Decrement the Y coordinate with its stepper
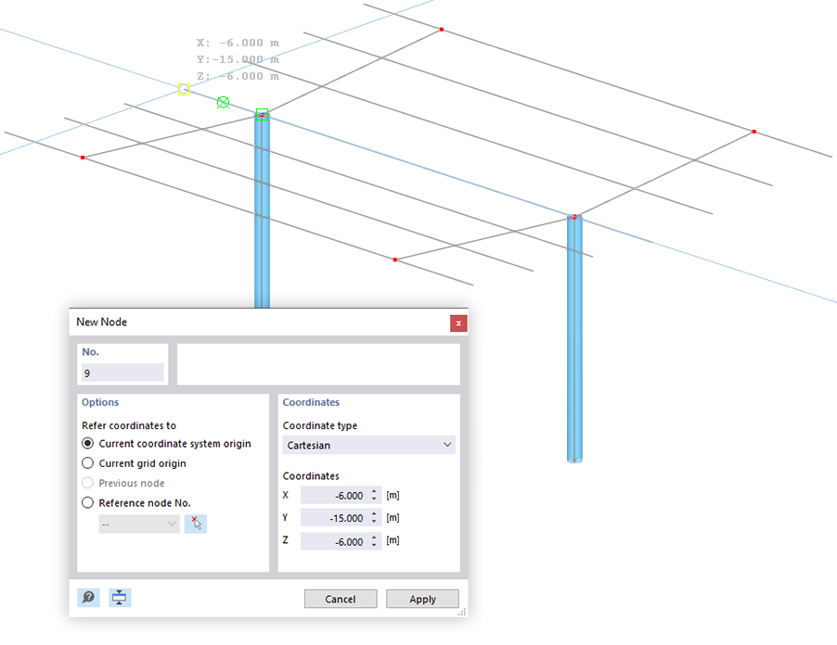 click(374, 521)
